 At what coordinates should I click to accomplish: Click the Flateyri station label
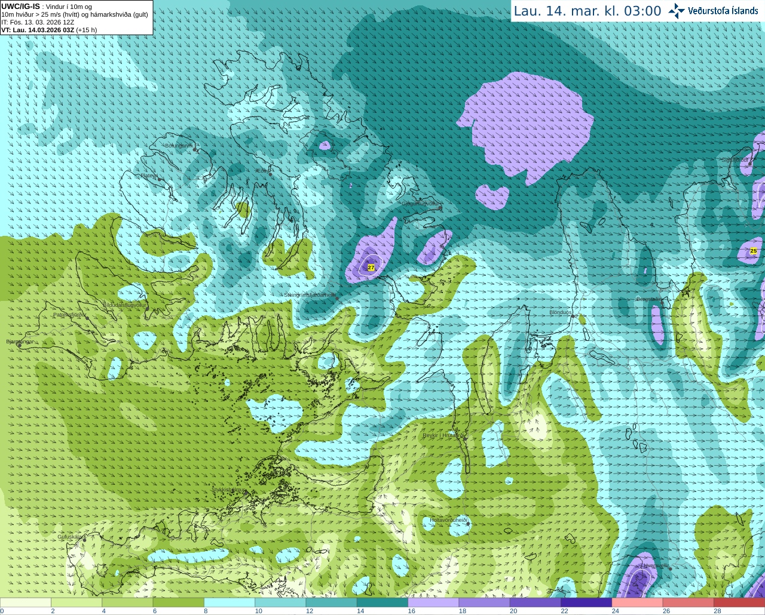[149, 176]
